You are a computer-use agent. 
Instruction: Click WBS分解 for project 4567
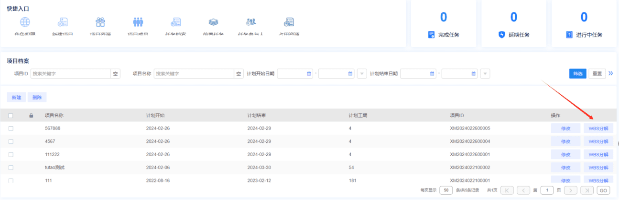click(598, 141)
